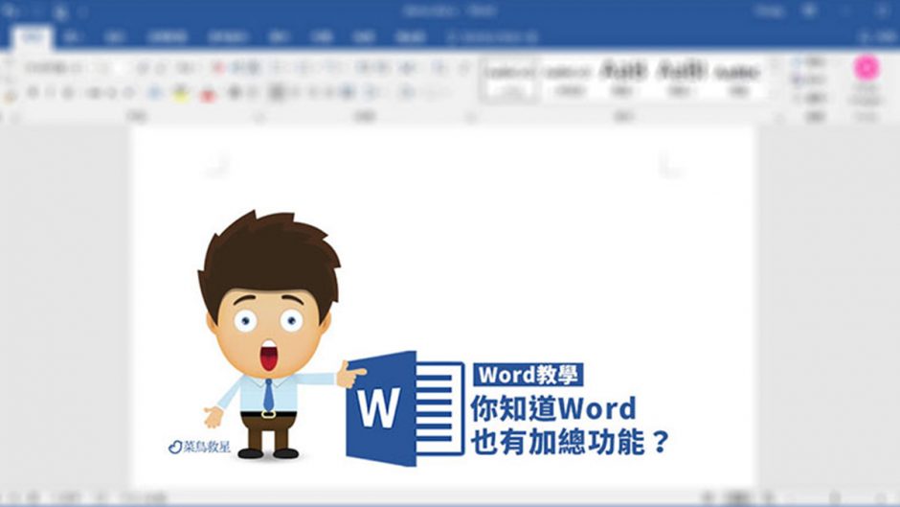This screenshot has width=900, height=507.
Task: Click the save icon in the quick access toolbar
Action: pos(57,12)
